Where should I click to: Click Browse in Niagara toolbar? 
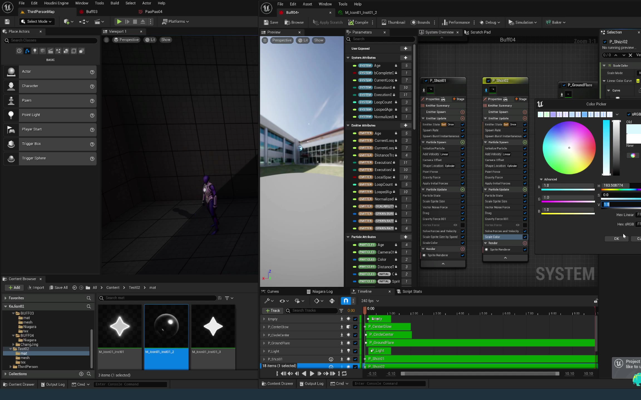click(294, 22)
